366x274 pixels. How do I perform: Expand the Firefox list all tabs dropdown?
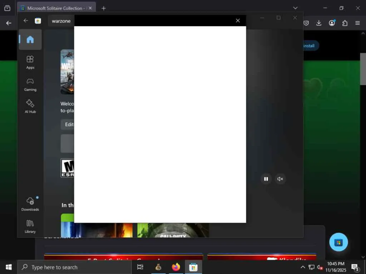[295, 8]
